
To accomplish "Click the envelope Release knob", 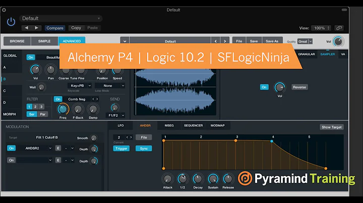I will [x=228, y=179].
